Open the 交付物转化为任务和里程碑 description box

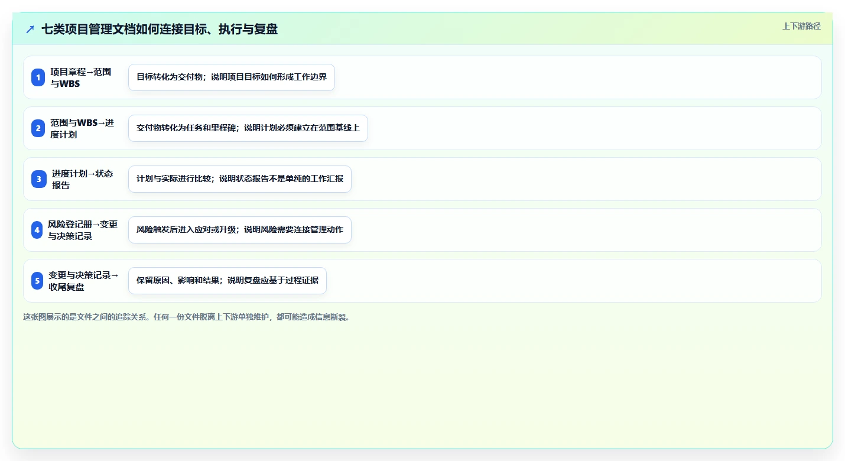[x=248, y=128]
